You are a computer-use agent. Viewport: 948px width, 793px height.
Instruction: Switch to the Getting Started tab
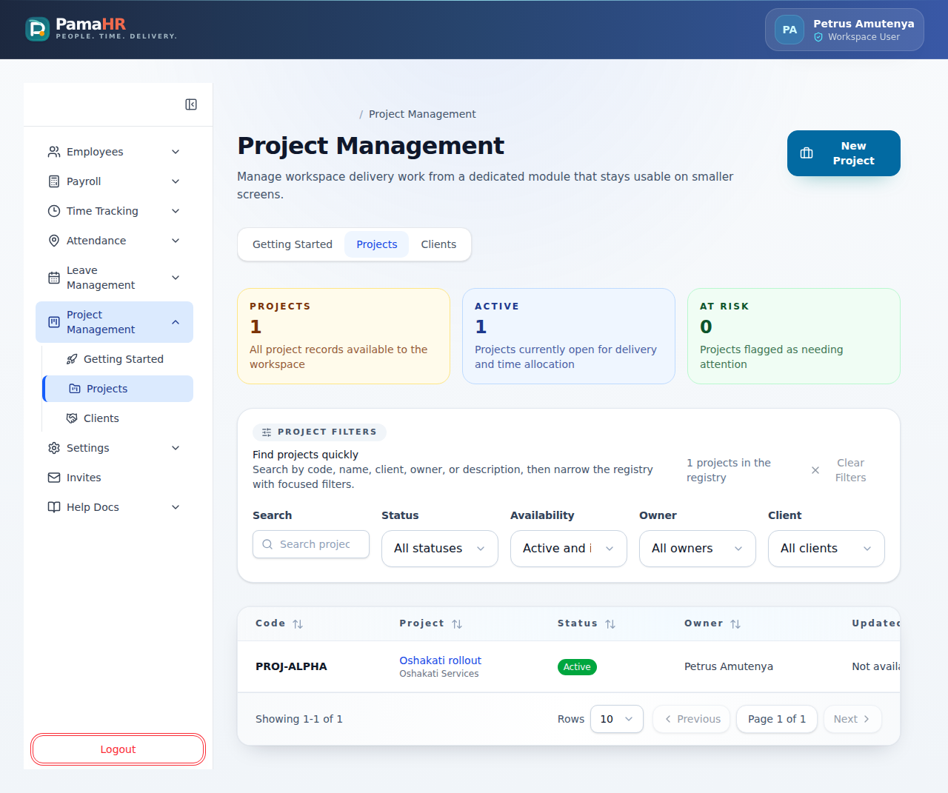(293, 244)
